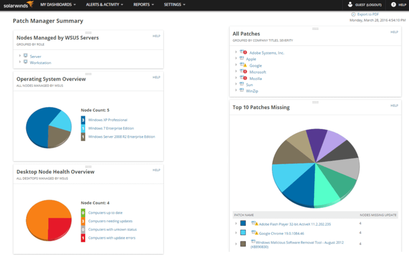Click the warning patch icon beside Google Chrome 19.0.1084.46
Screen dimensions: 409x255
coord(254,232)
